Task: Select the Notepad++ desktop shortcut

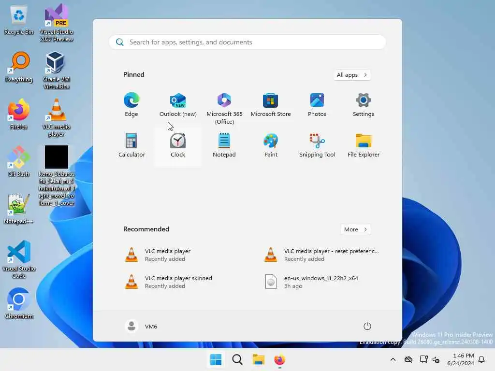Action: click(19, 209)
